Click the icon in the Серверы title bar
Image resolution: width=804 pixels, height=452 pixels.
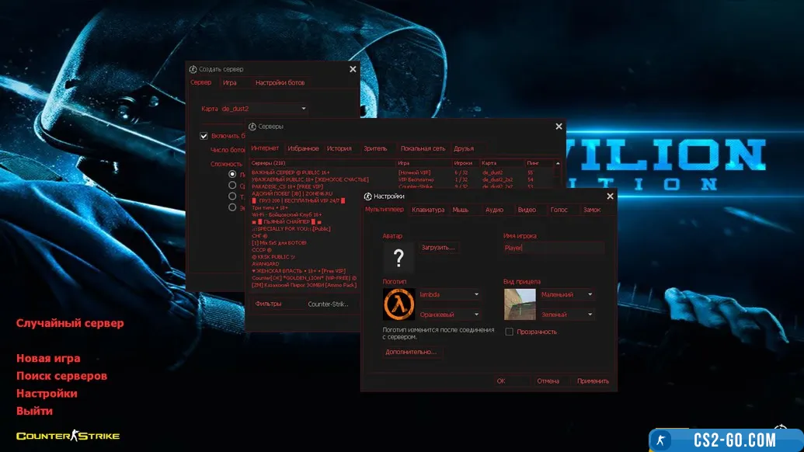click(x=252, y=126)
